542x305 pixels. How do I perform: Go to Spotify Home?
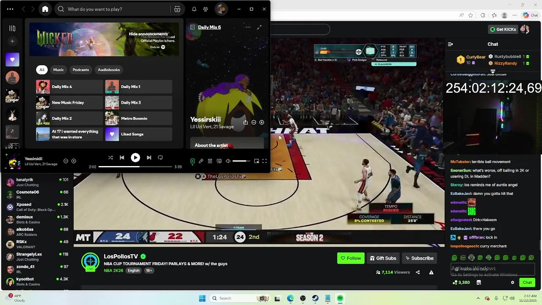click(45, 9)
